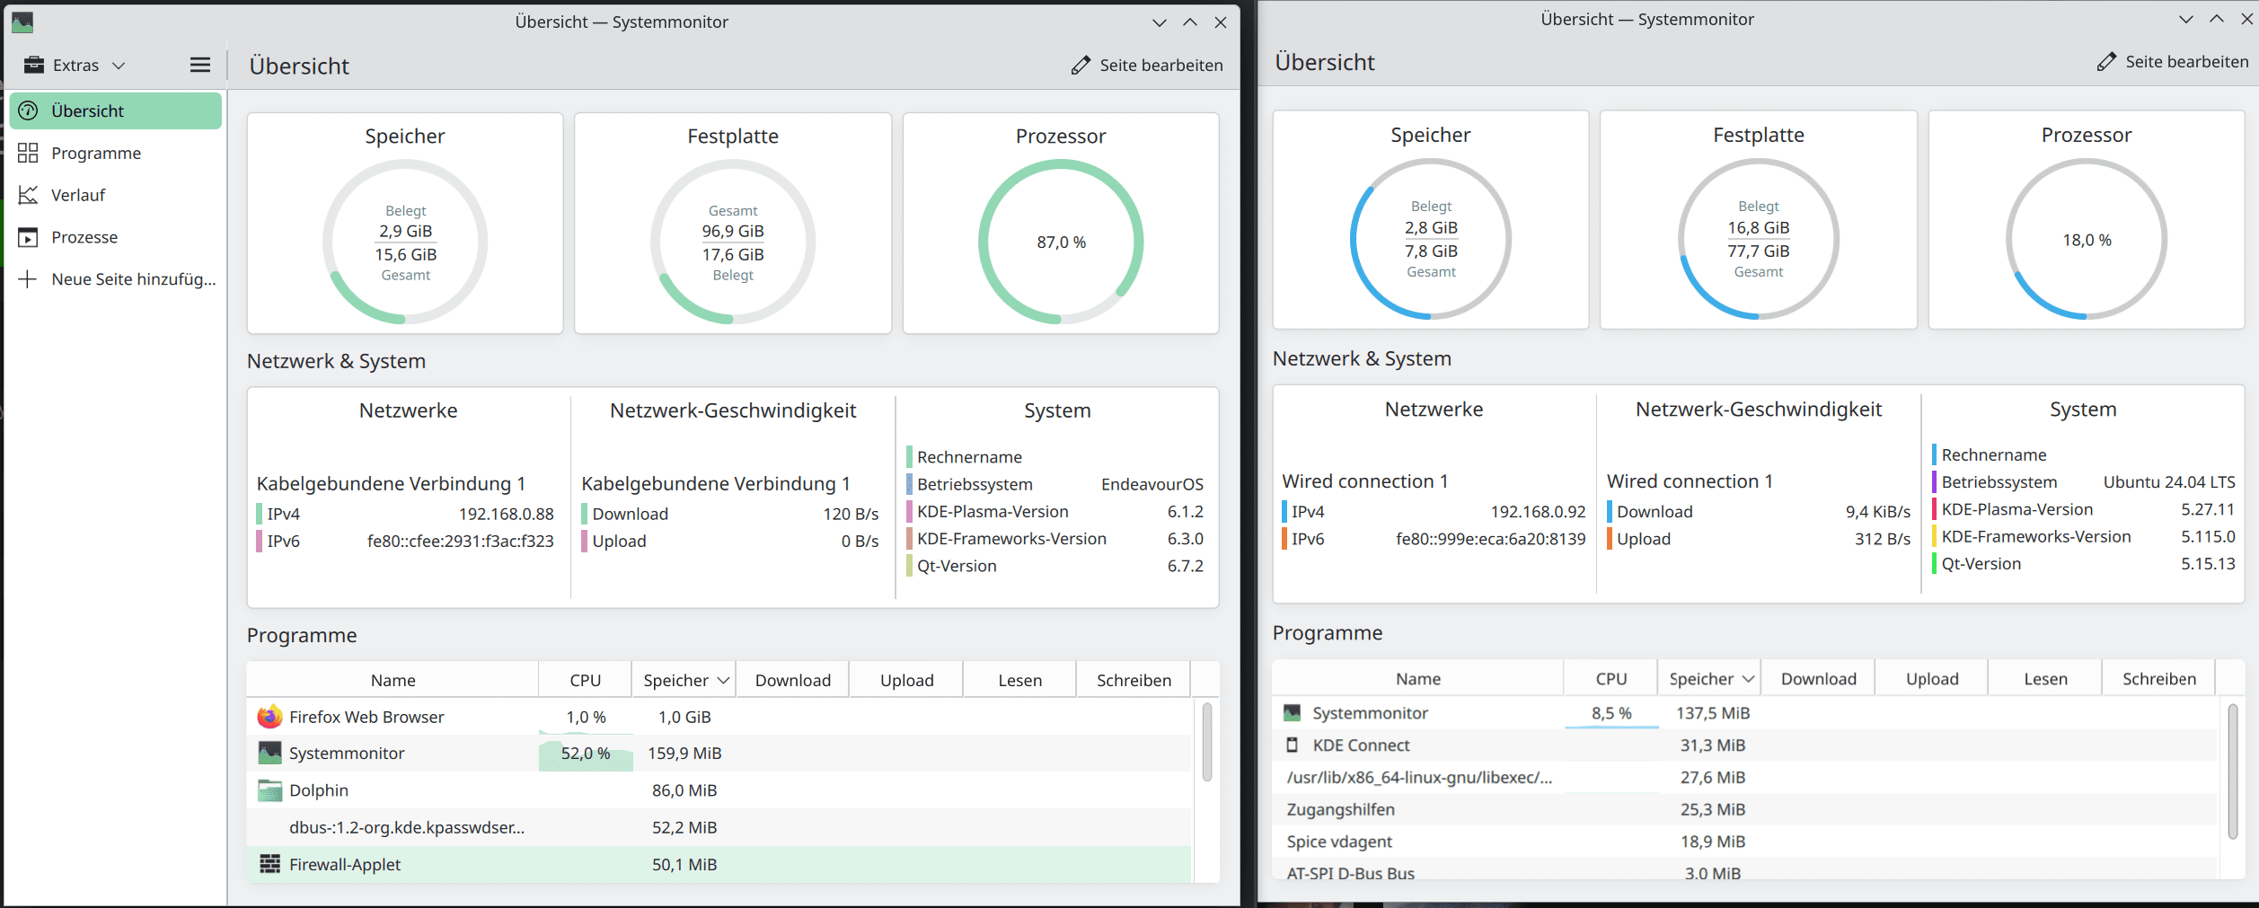Open the Programme page in the sidebar
The image size is (2259, 908).
point(116,153)
